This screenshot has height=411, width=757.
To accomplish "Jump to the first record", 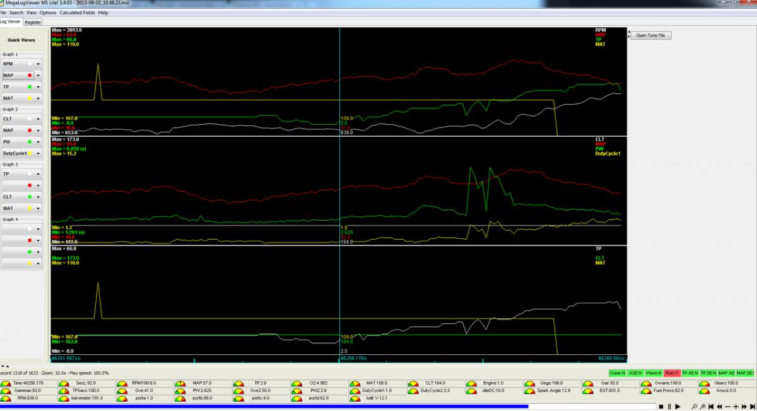I will click(711, 407).
